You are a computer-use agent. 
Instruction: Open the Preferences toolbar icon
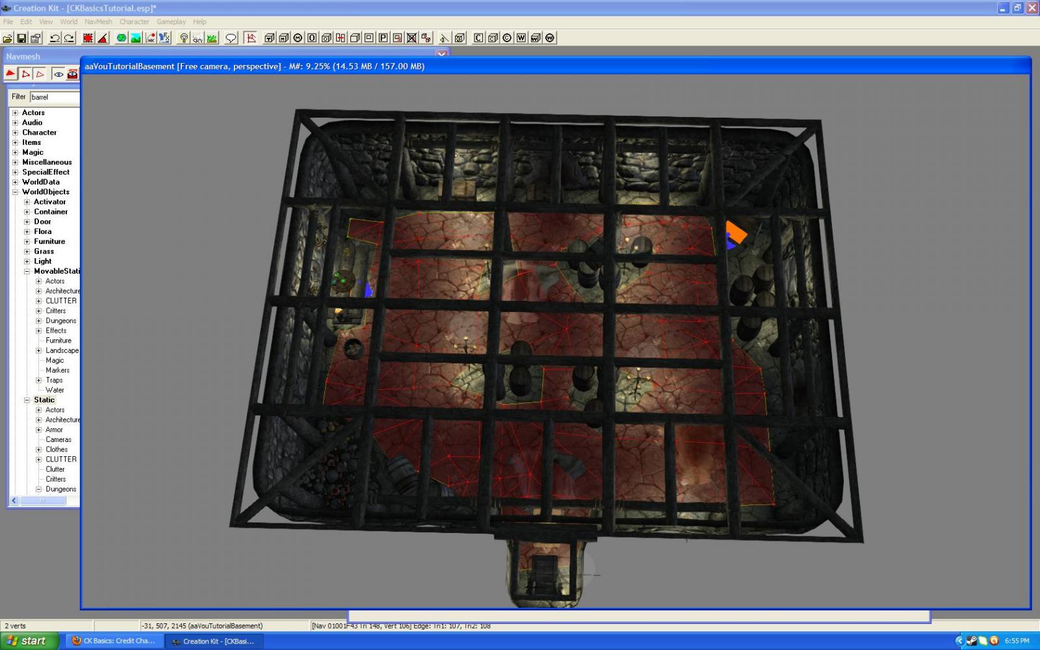(x=36, y=38)
